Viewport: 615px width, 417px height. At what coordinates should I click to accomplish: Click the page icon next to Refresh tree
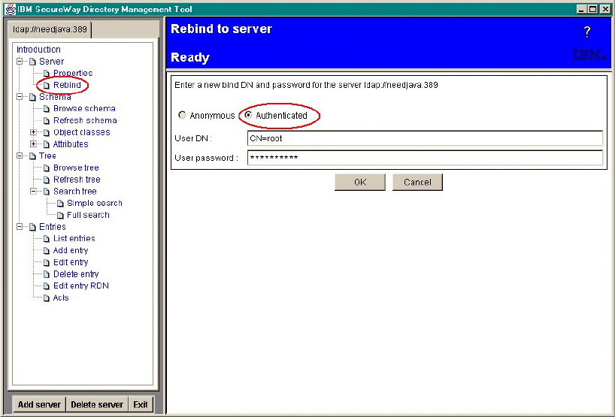click(47, 180)
